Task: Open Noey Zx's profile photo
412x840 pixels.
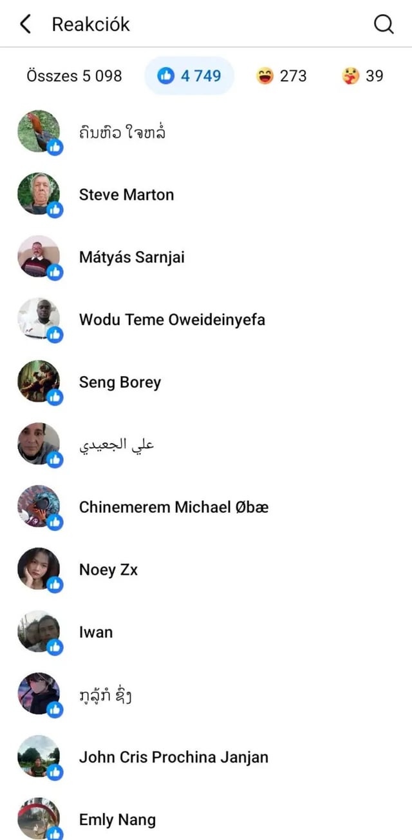Action: 39,569
